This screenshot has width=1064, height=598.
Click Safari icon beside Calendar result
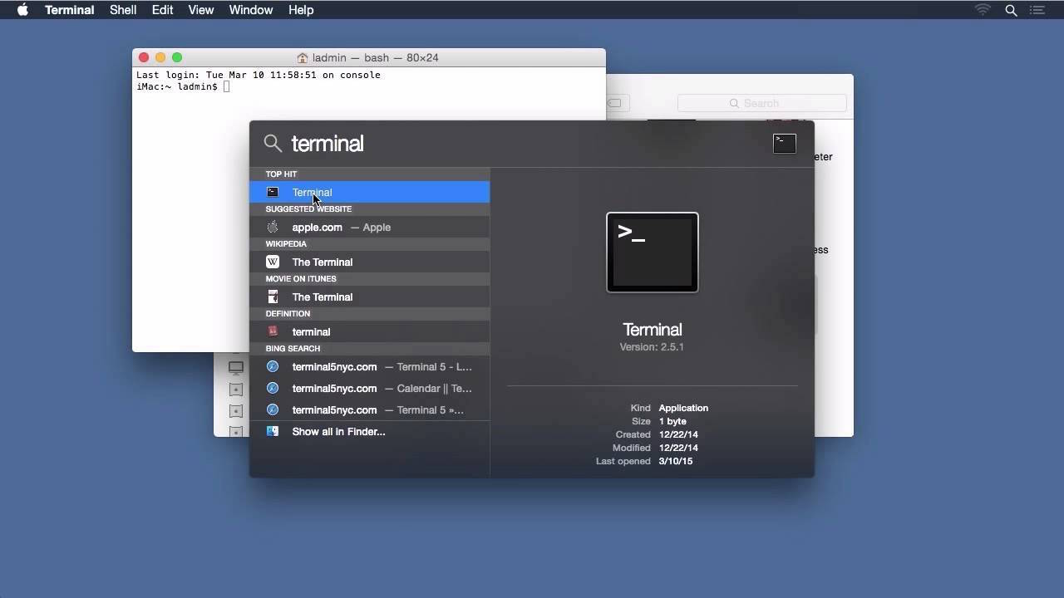[273, 388]
